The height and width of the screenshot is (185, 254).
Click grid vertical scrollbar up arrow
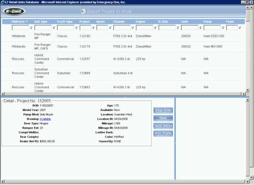[247, 7]
